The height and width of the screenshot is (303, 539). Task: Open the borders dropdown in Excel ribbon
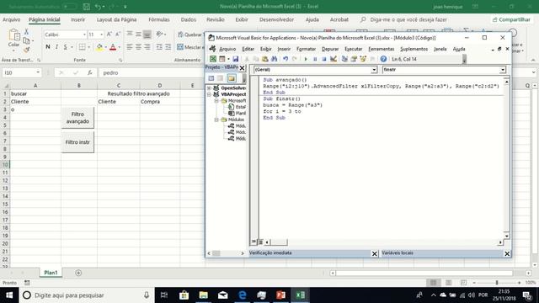click(x=88, y=47)
